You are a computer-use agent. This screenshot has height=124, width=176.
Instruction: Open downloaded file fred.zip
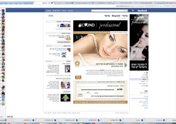pos(138,120)
